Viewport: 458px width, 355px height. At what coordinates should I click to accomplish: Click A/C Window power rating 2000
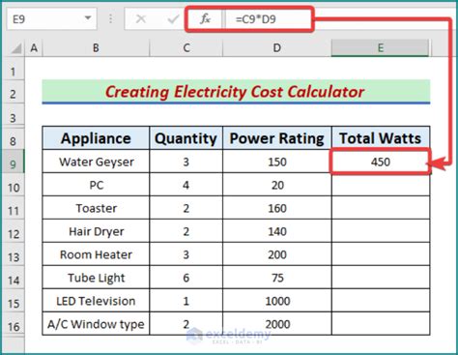coord(277,324)
